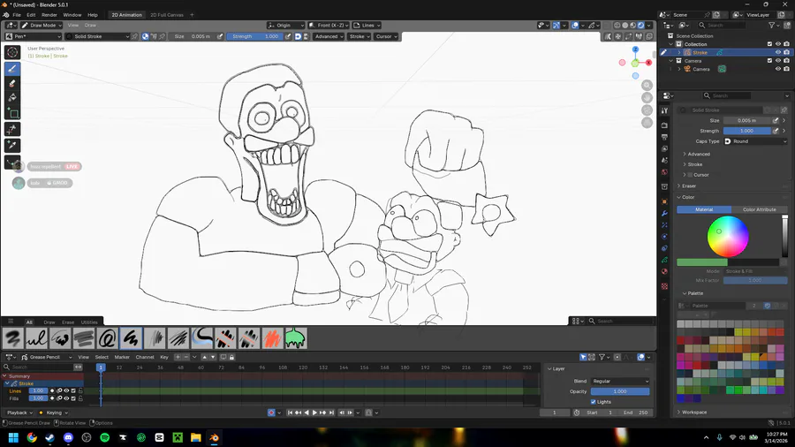Select the blue curved stroke brush preset
Viewport: 795px width, 447px height.
pyautogui.click(x=201, y=338)
